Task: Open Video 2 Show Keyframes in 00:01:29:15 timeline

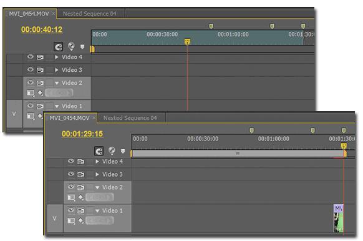Action: (81, 197)
